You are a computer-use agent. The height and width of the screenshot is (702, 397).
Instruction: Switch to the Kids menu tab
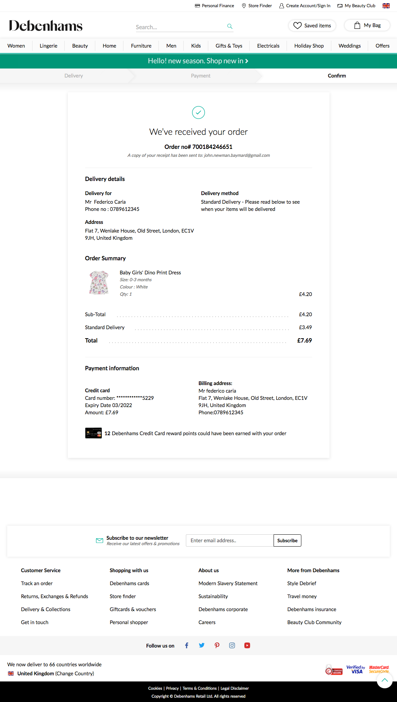(196, 46)
